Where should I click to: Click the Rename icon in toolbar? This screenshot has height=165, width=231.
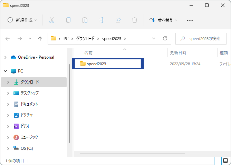coord(102,20)
